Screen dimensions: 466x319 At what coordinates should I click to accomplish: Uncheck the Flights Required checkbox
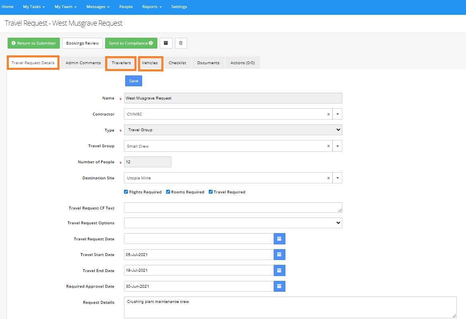point(126,192)
